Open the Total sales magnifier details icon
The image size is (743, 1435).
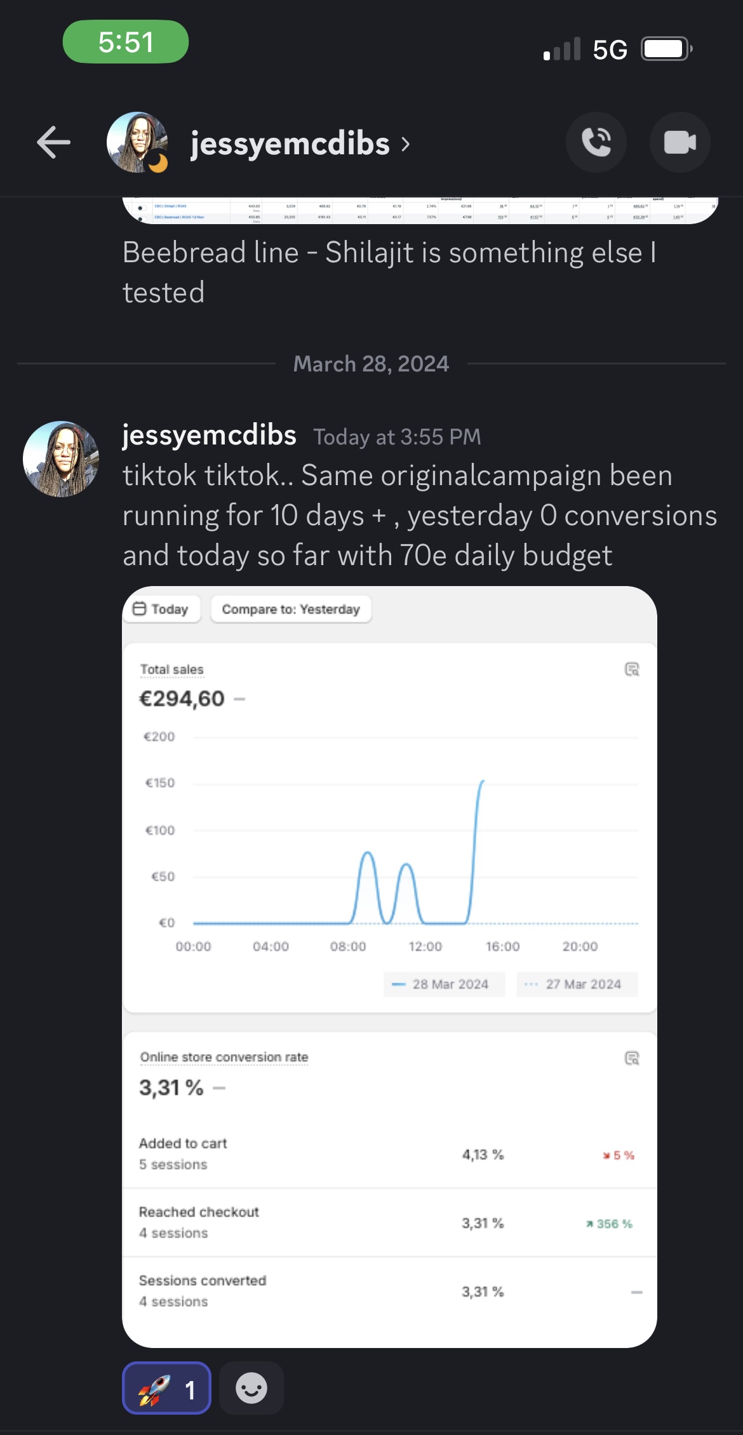click(631, 670)
